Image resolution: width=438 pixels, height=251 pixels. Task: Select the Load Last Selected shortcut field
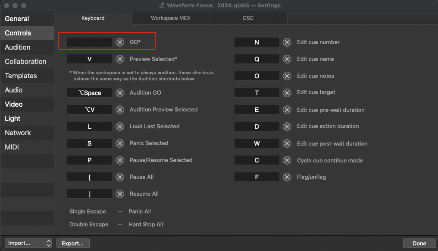pyautogui.click(x=90, y=127)
